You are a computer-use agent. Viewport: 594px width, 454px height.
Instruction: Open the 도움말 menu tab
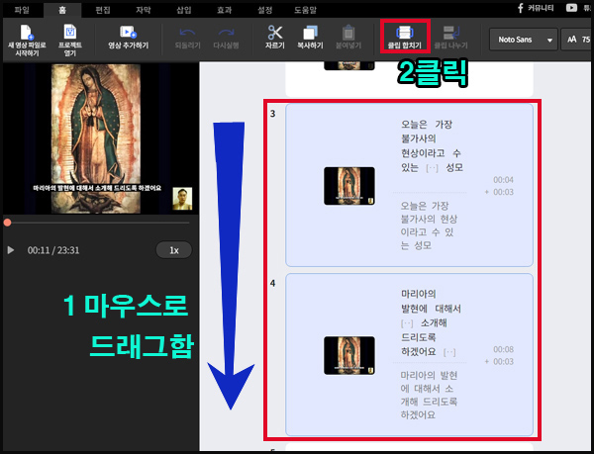[305, 10]
